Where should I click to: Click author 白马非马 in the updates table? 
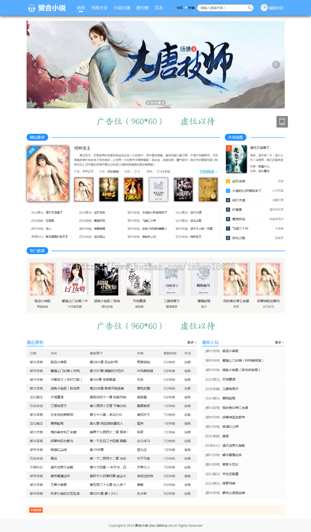coord(143,441)
